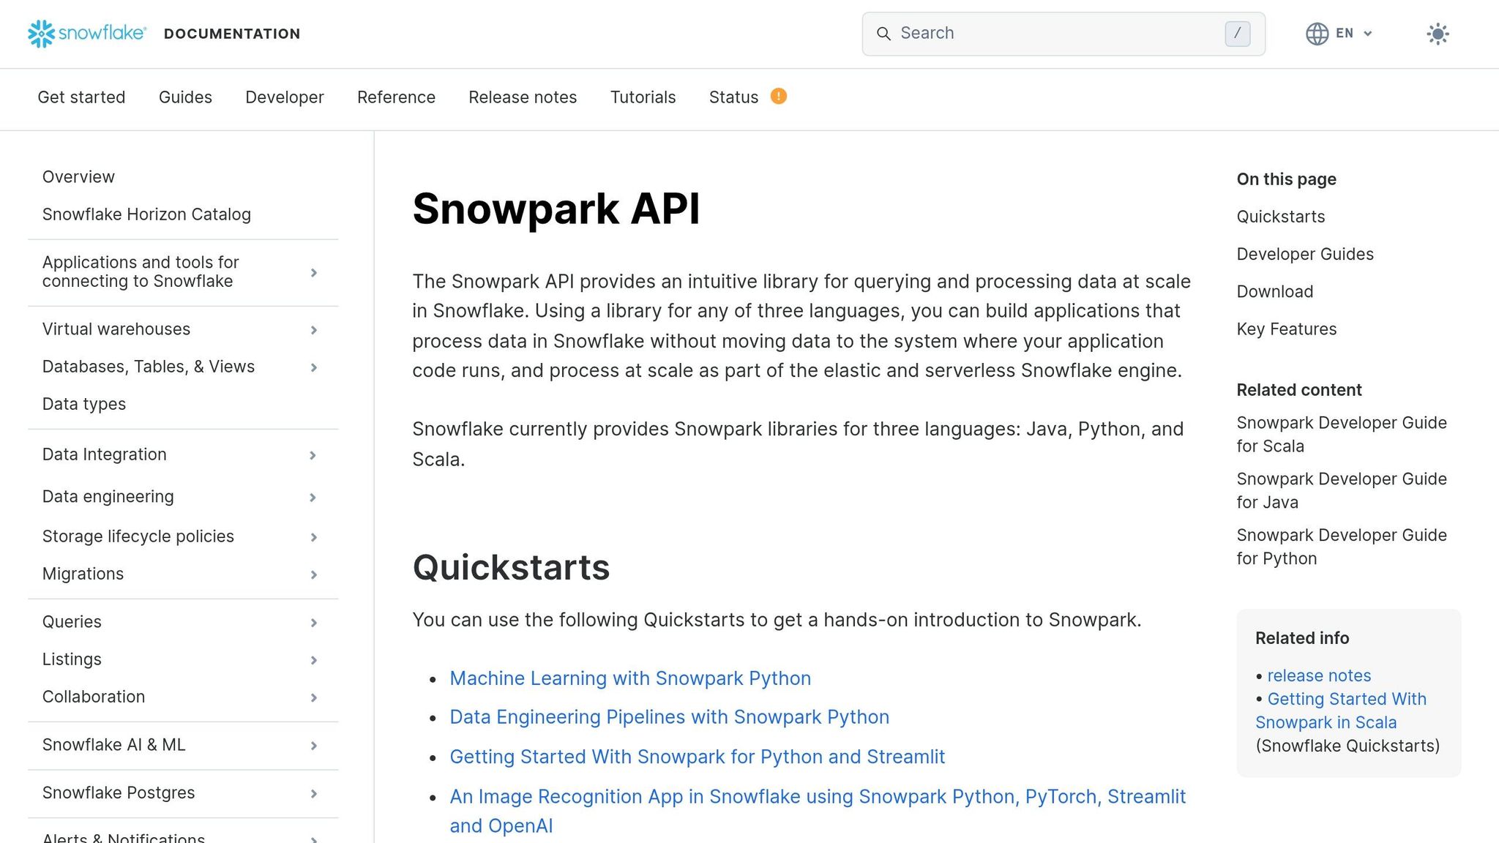Viewport: 1499px width, 843px height.
Task: Select Snowflake Postgres sidebar label
Action: point(119,793)
